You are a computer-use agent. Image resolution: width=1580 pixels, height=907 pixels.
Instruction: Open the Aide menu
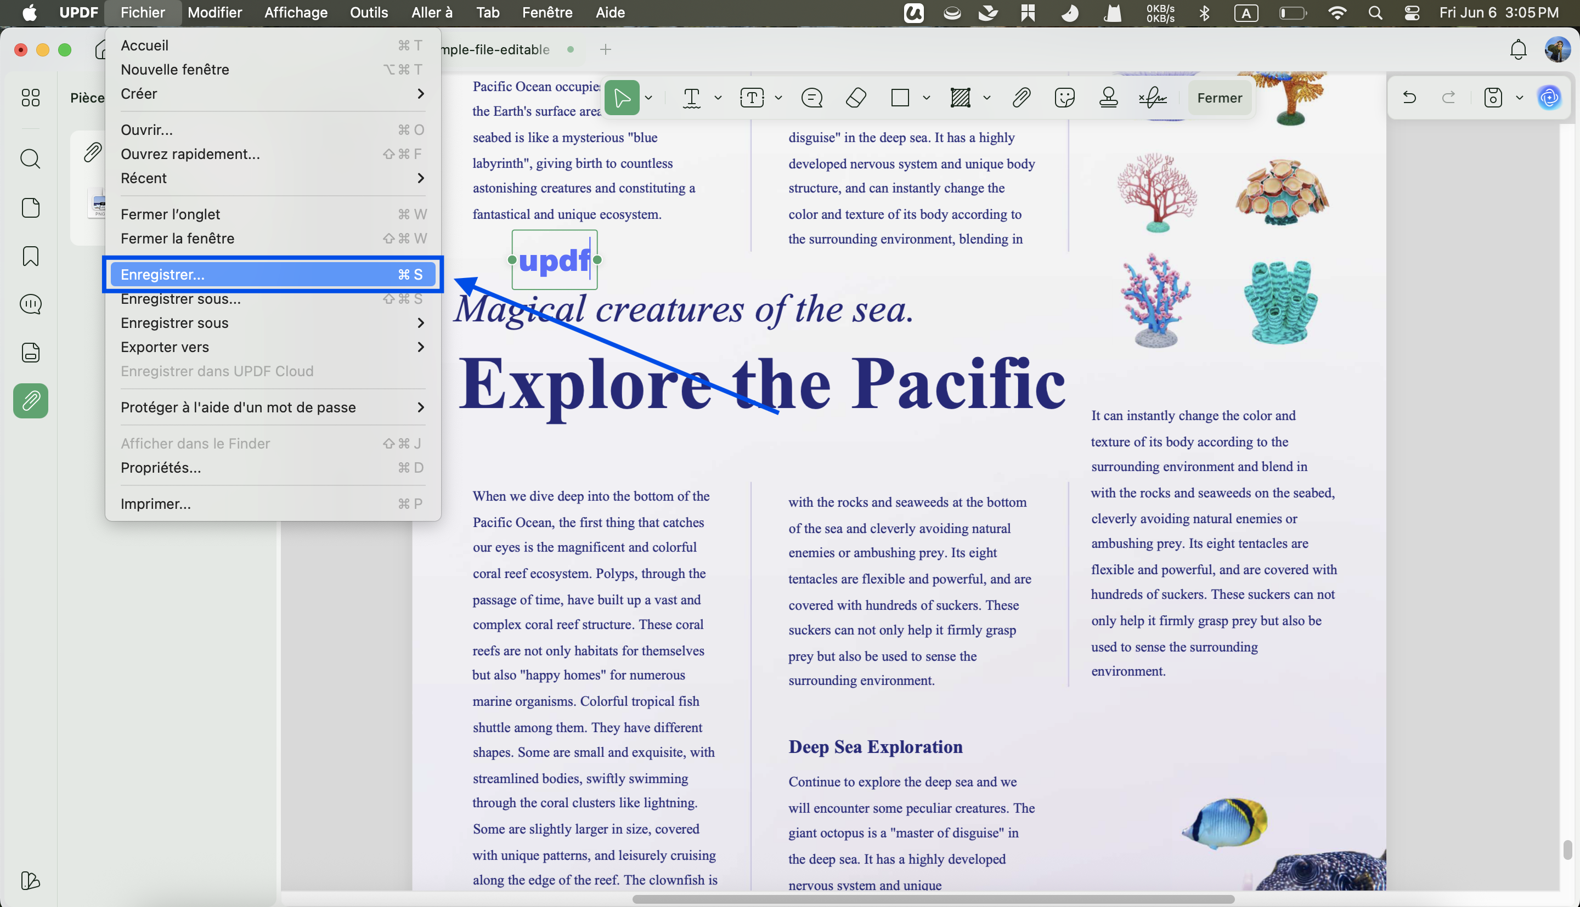(610, 13)
